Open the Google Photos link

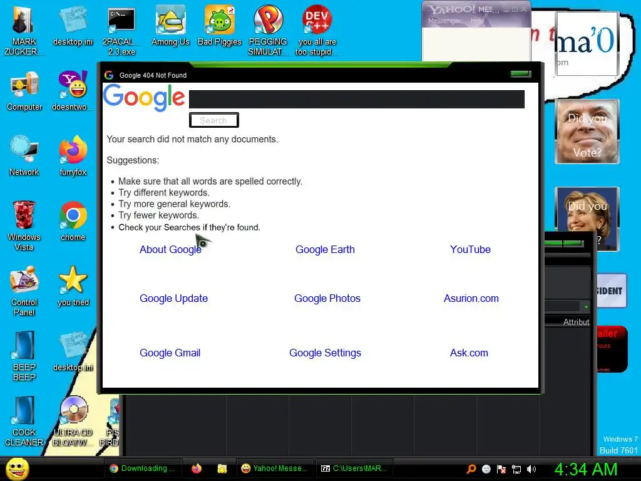[x=327, y=298]
